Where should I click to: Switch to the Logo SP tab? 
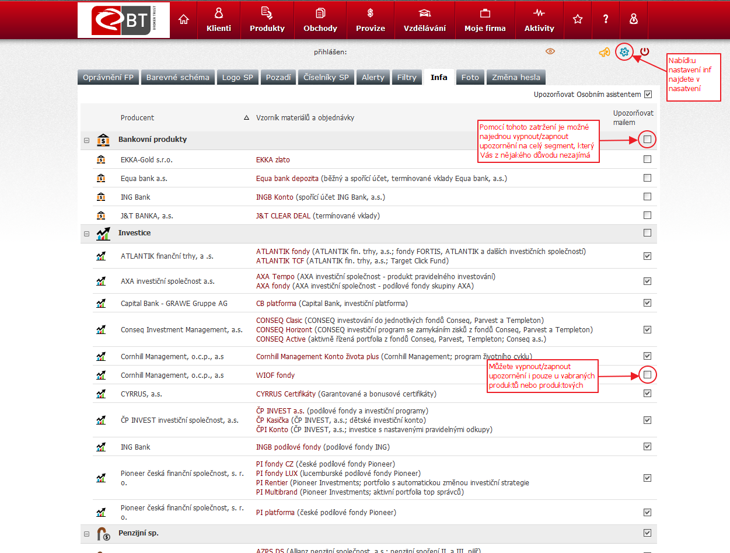click(x=238, y=78)
